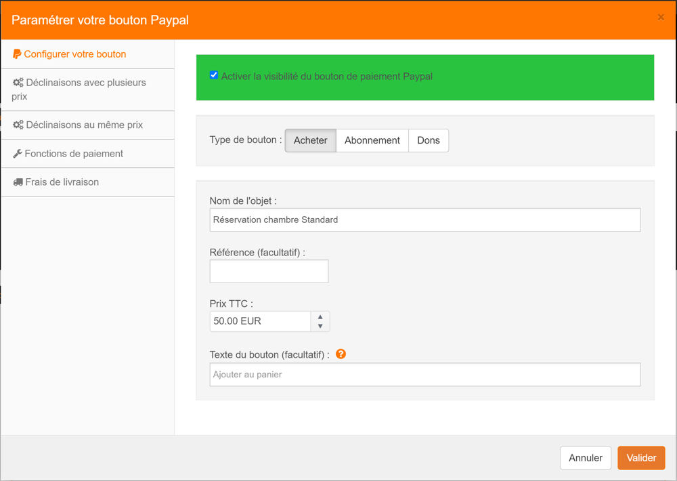
Task: Select Acheter button type
Action: (x=310, y=140)
